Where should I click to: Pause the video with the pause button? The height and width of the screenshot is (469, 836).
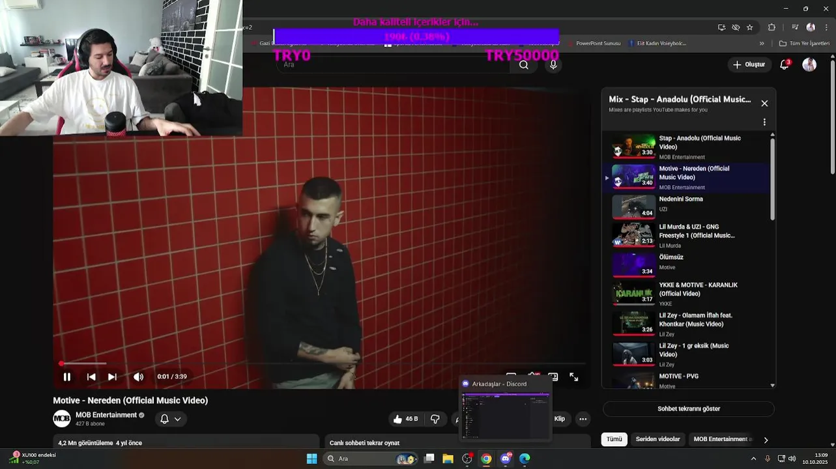click(x=67, y=377)
